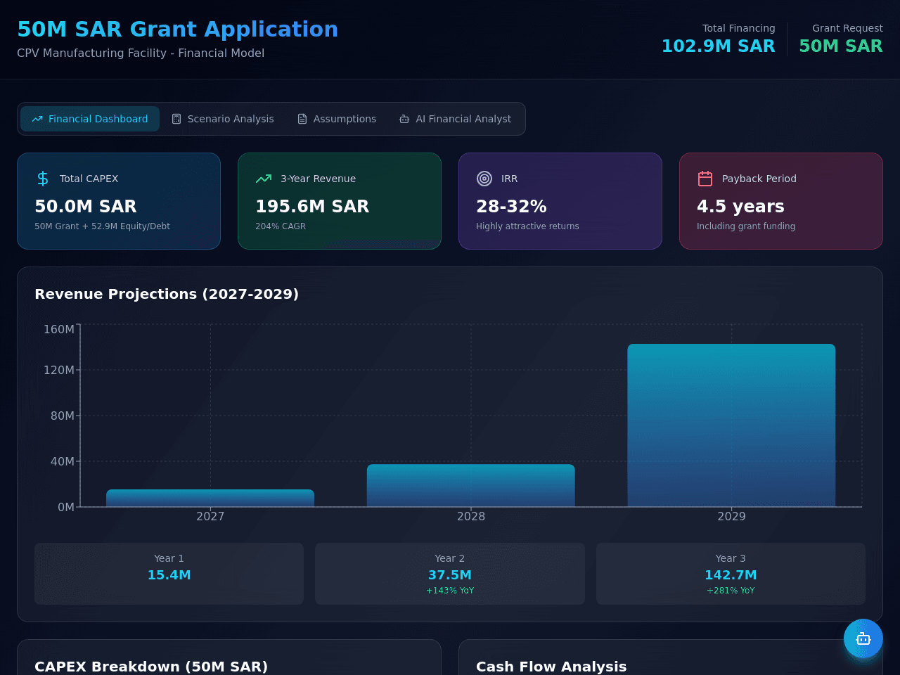Screen dimensions: 900x675
Task: Click the 204% CAGR text
Action: point(281,226)
